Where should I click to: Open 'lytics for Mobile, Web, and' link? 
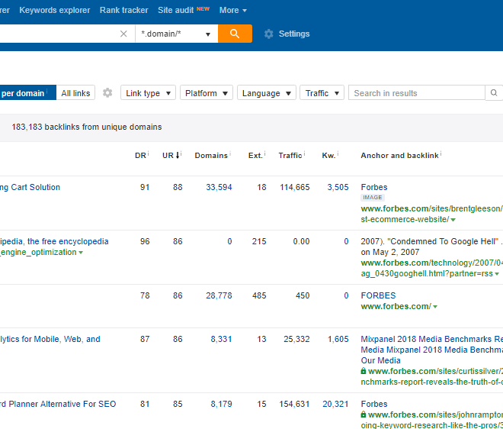[50, 339]
